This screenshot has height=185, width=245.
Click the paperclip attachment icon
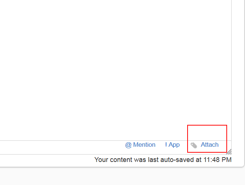(194, 145)
